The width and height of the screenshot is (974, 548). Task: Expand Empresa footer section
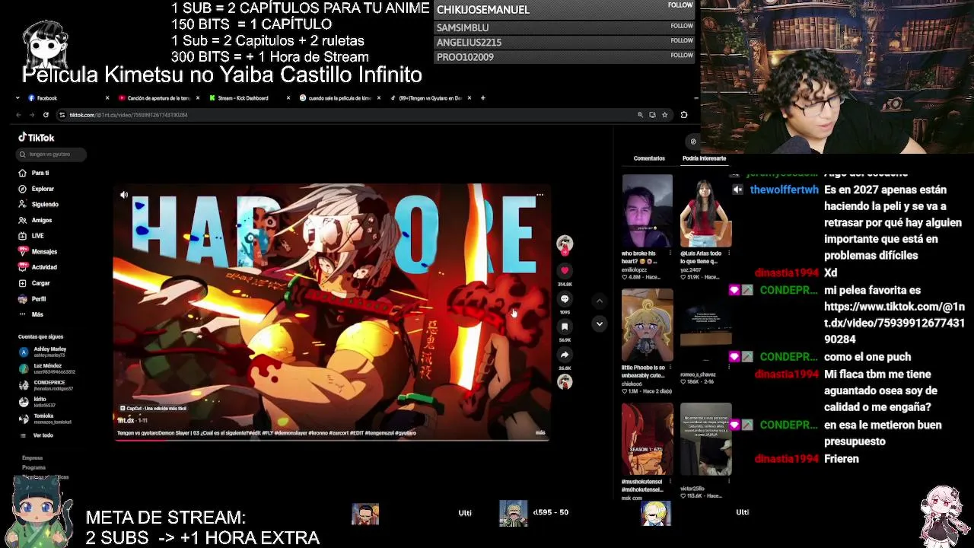tap(32, 458)
